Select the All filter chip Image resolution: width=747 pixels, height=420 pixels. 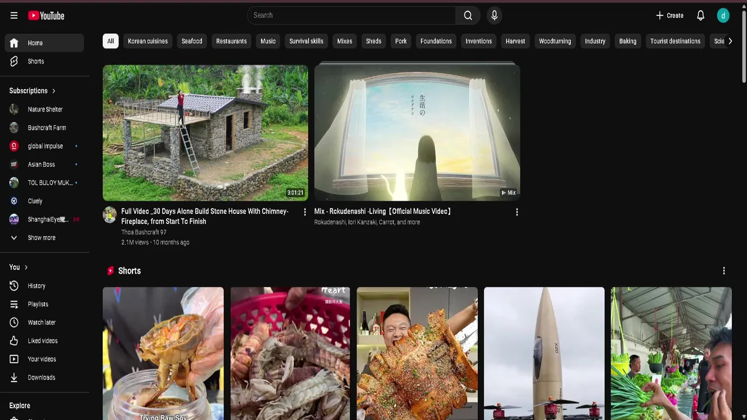(x=110, y=41)
